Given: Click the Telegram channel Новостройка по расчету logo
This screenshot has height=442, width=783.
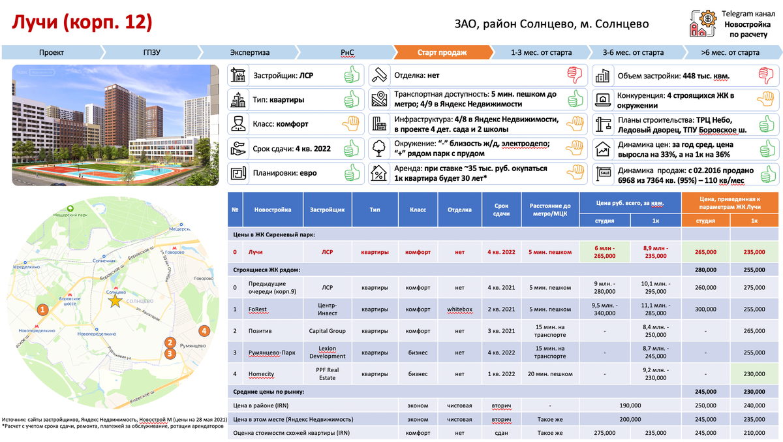Looking at the screenshot, I should pyautogui.click(x=702, y=24).
